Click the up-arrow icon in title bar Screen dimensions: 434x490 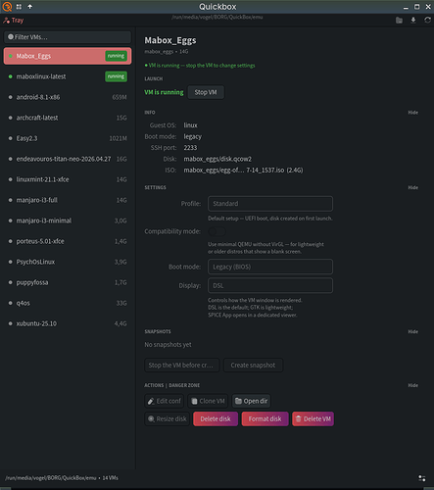pyautogui.click(x=29, y=7)
